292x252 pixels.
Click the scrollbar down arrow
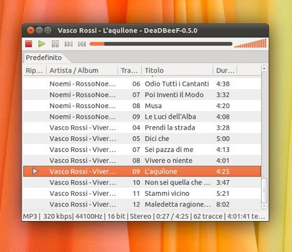[264, 206]
